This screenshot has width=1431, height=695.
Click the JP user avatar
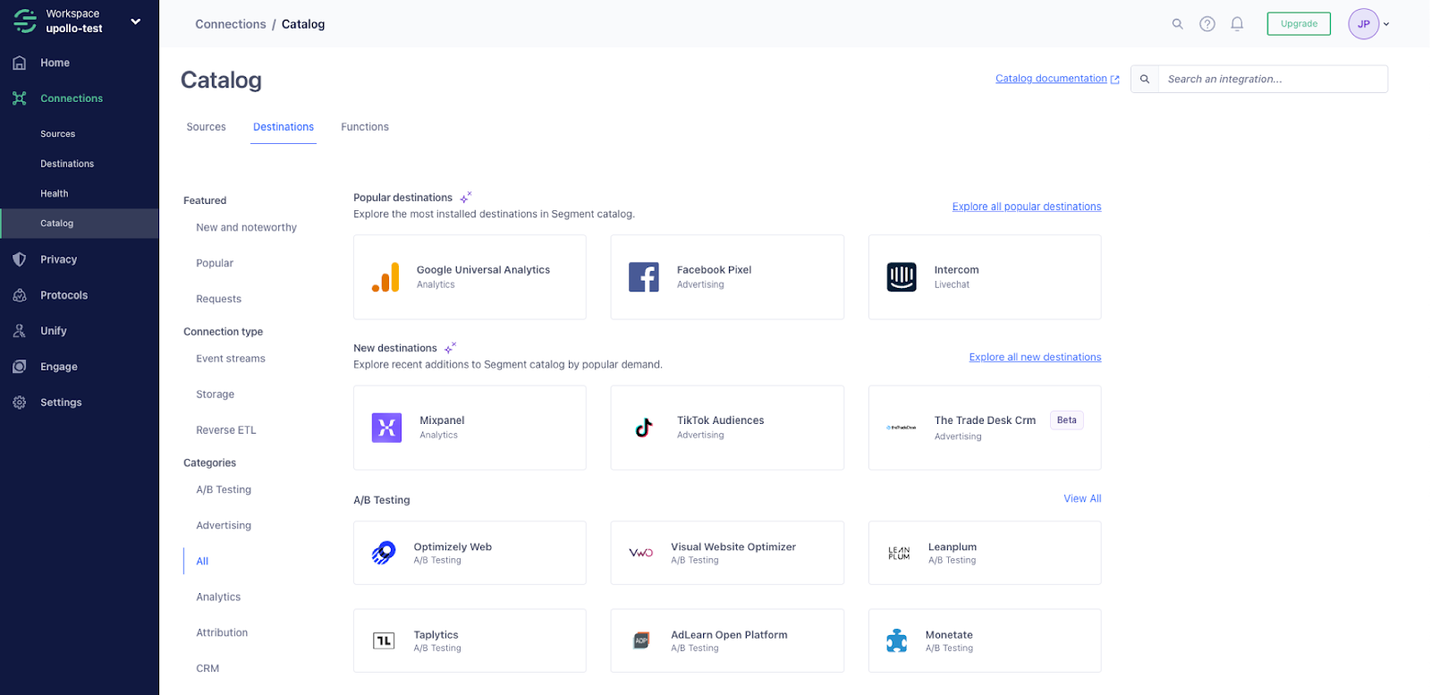(x=1364, y=24)
